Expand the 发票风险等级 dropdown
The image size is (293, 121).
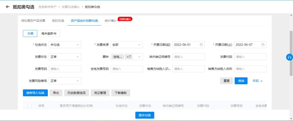click(x=65, y=81)
